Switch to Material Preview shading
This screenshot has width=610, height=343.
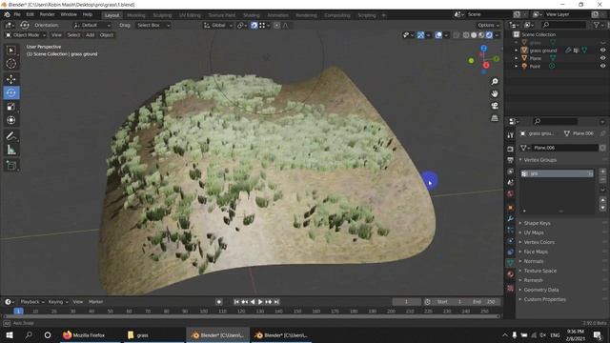(x=481, y=35)
